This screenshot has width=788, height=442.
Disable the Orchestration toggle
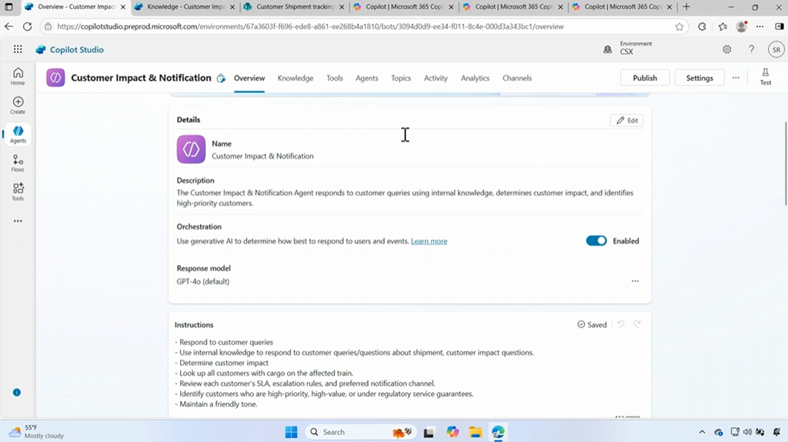tap(596, 241)
